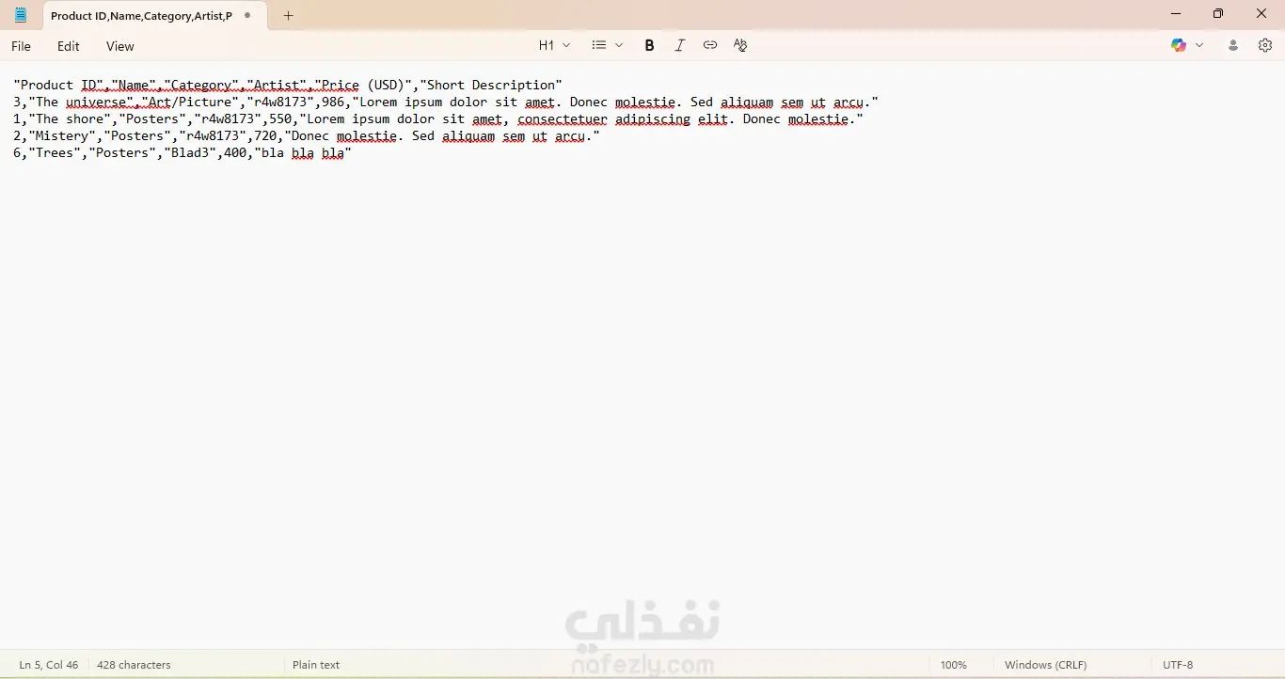Viewport: 1285px width, 679px height.
Task: Click the "Plain text" format indicator
Action: pyautogui.click(x=316, y=665)
